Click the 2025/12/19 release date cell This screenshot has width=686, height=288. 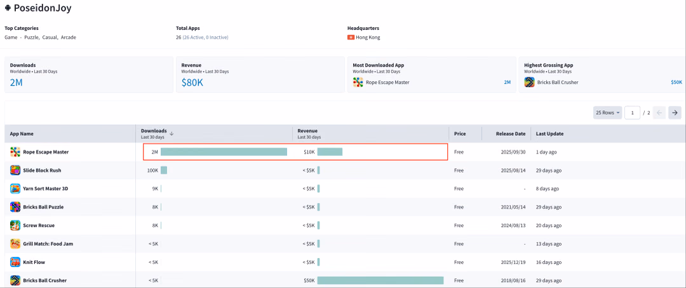click(513, 262)
